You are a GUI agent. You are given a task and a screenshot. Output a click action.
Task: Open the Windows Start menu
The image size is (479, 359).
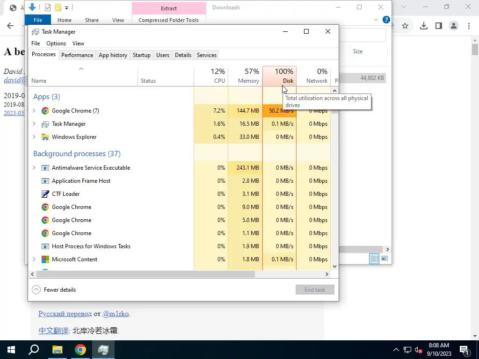tap(11, 350)
